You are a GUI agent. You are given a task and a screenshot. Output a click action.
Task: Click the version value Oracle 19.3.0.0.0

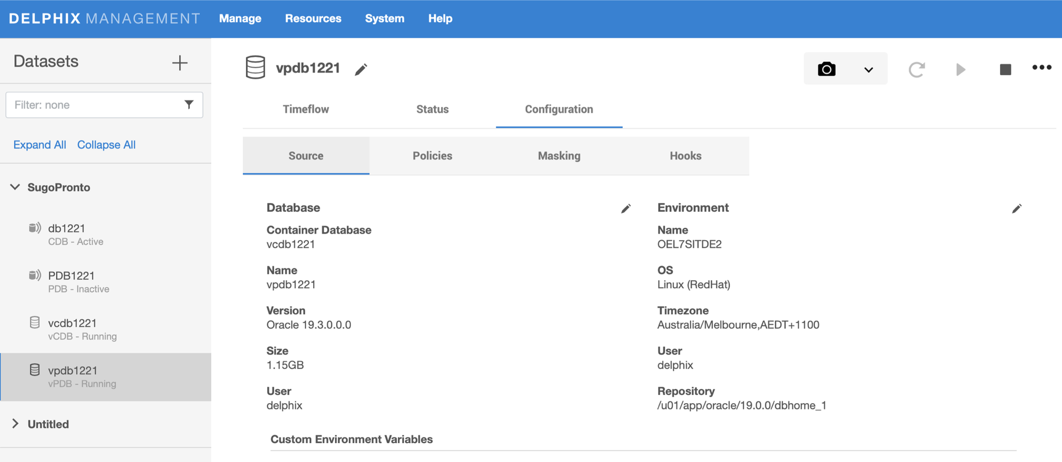point(309,325)
